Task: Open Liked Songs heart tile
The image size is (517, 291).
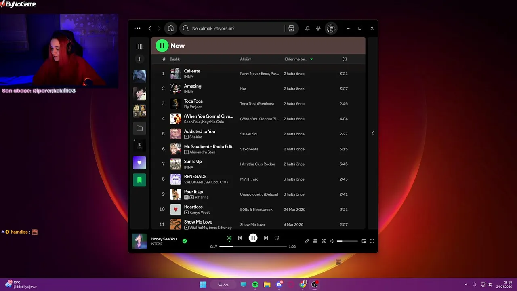Action: tap(139, 162)
